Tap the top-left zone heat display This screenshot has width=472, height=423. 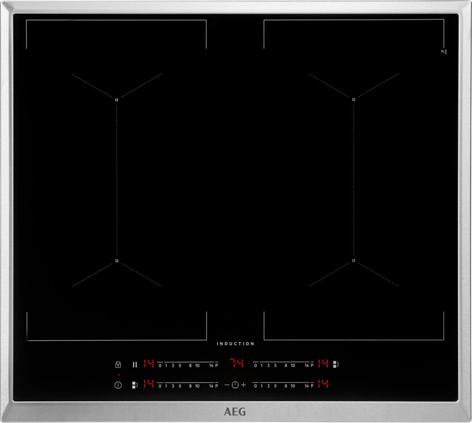click(x=148, y=364)
